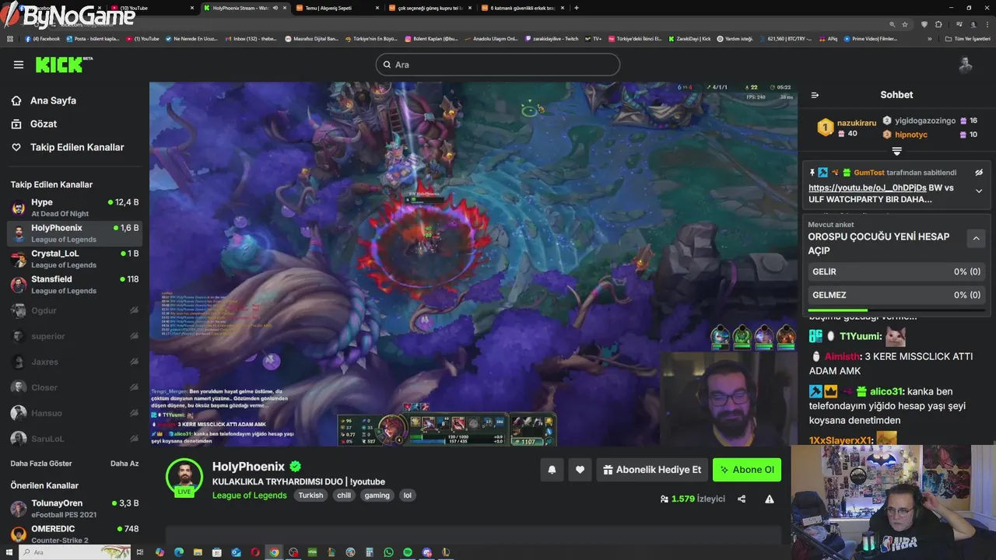
Task: Open the offline SaruLoL channel
Action: click(75, 439)
